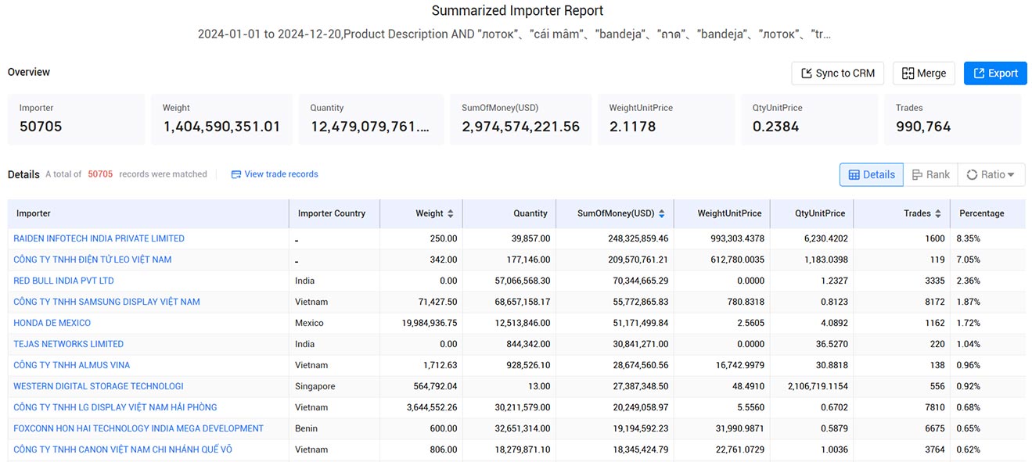Open RAIDEN INFOTECH INDIA PRIVATE LIMITED
This screenshot has height=462, width=1032.
(99, 238)
